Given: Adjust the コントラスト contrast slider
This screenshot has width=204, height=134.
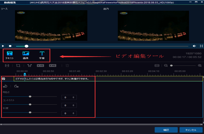Looking at the screenshot, I should click(x=30, y=104).
